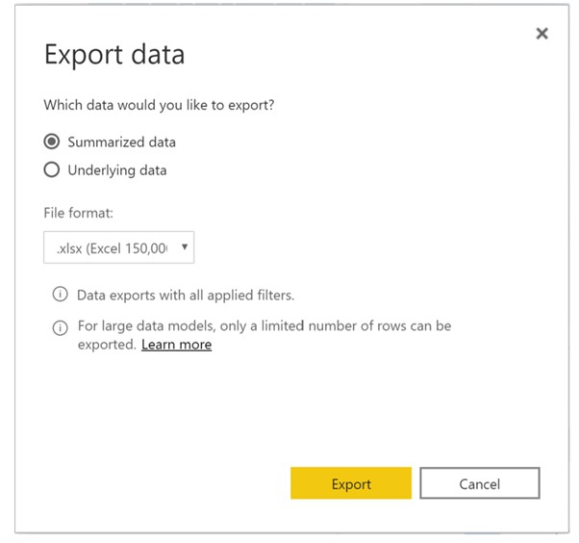Click the word 'exported.' before Learn more
This screenshot has height=543, width=579.
(x=108, y=345)
